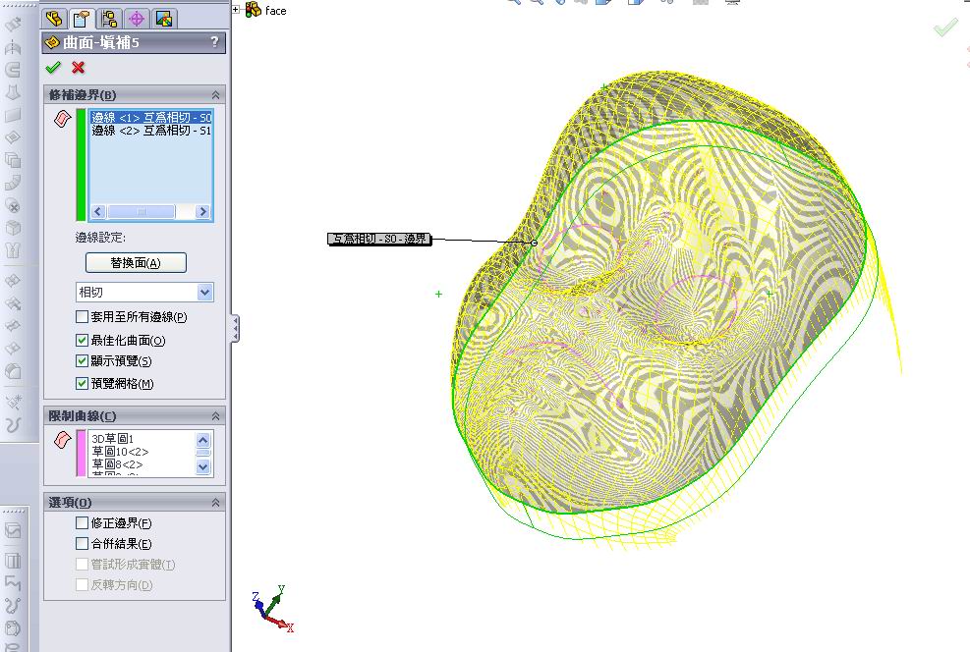Click the patch boundary selection icon
This screenshot has height=652, width=970.
[63, 118]
